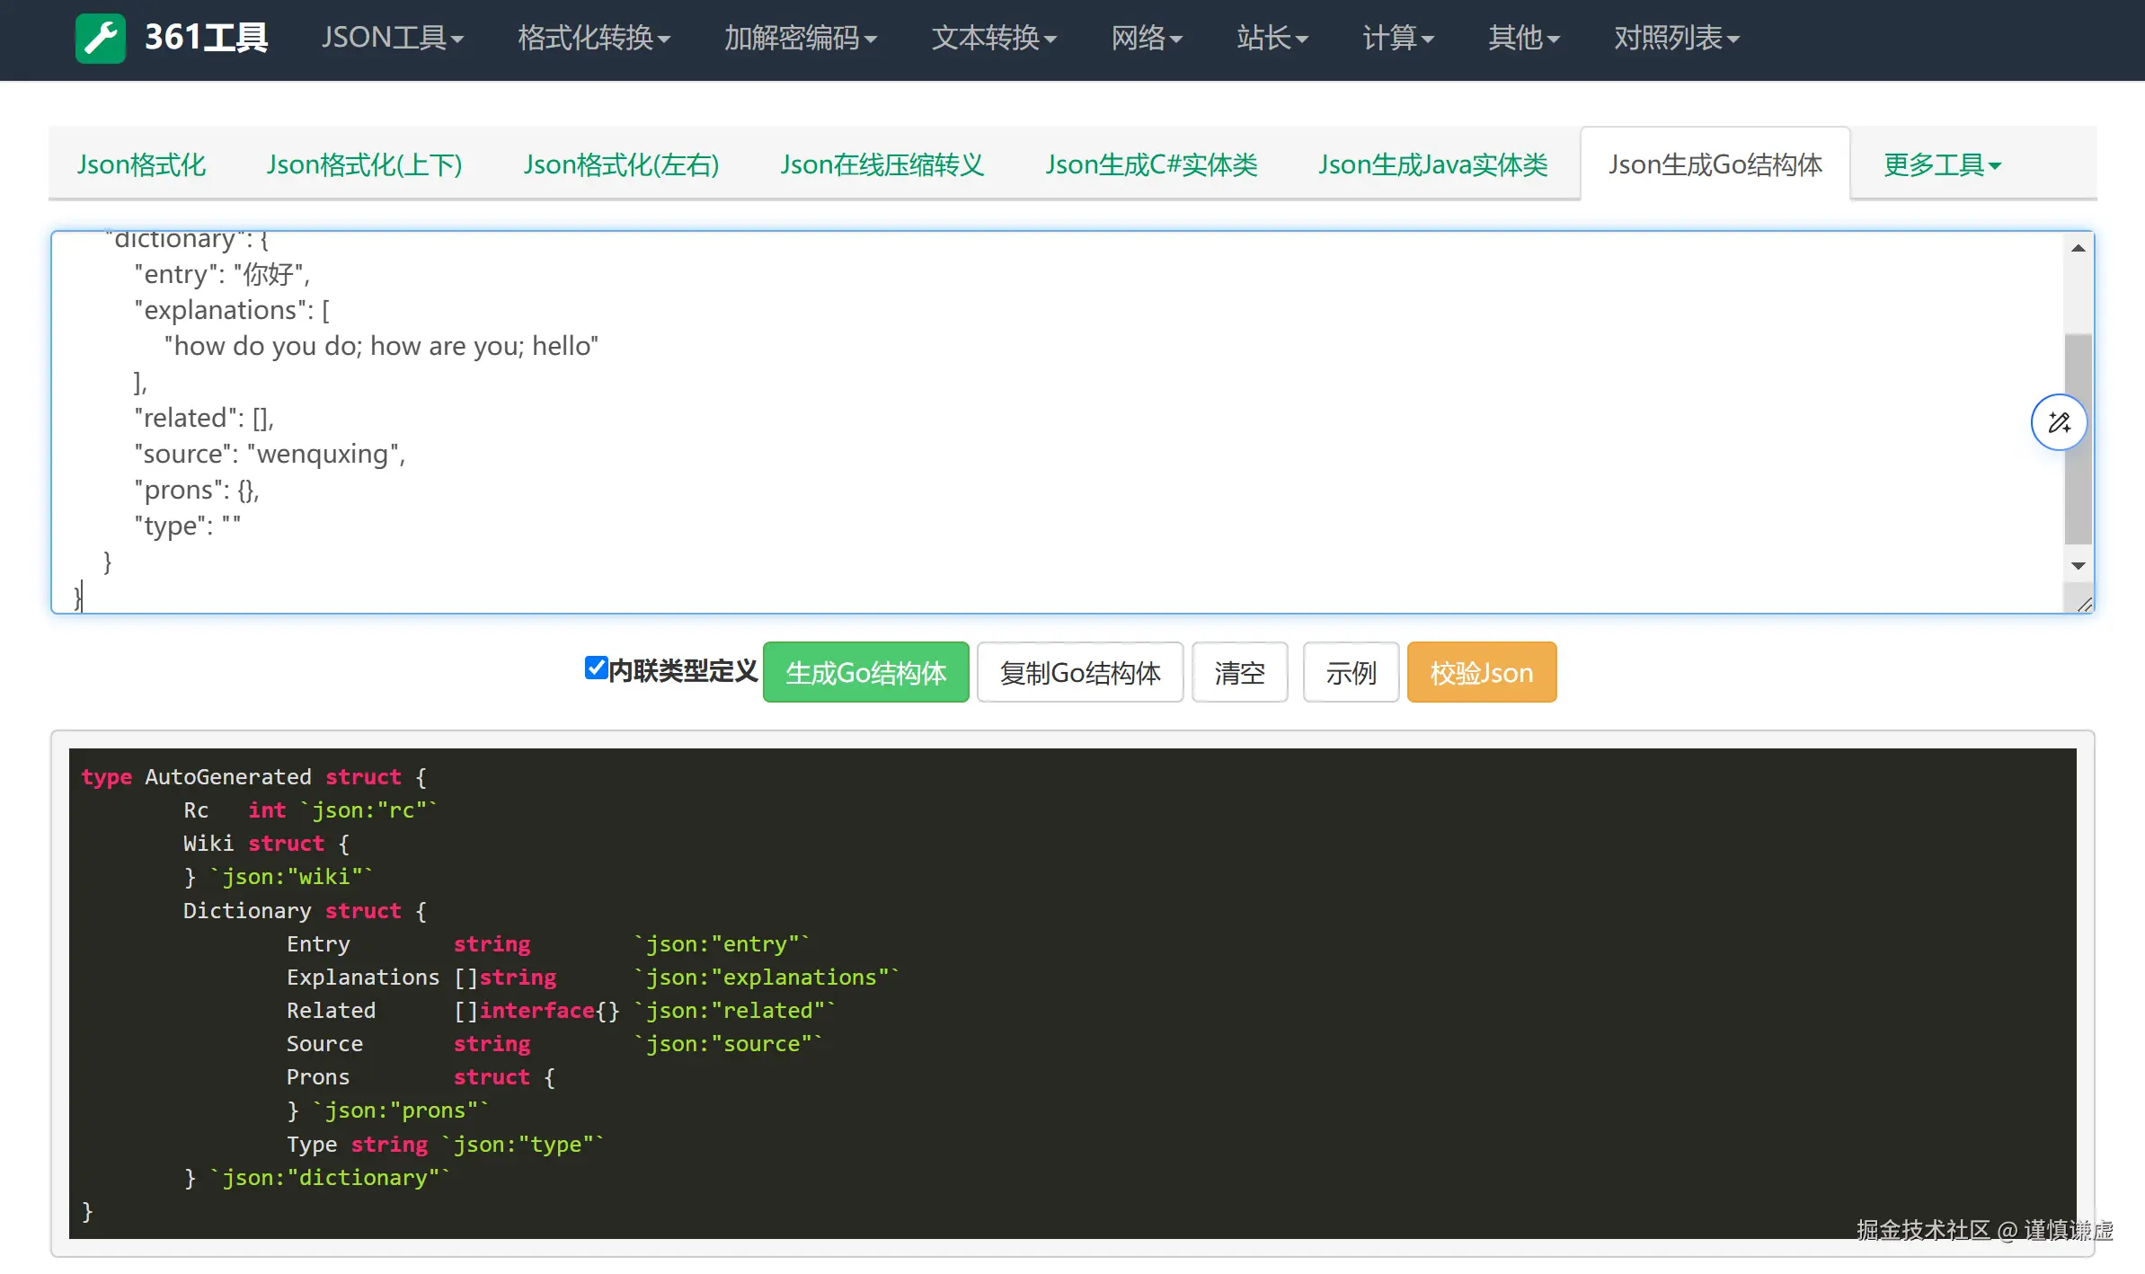
Task: Click the textarea scroll up arrow
Action: coord(2078,249)
